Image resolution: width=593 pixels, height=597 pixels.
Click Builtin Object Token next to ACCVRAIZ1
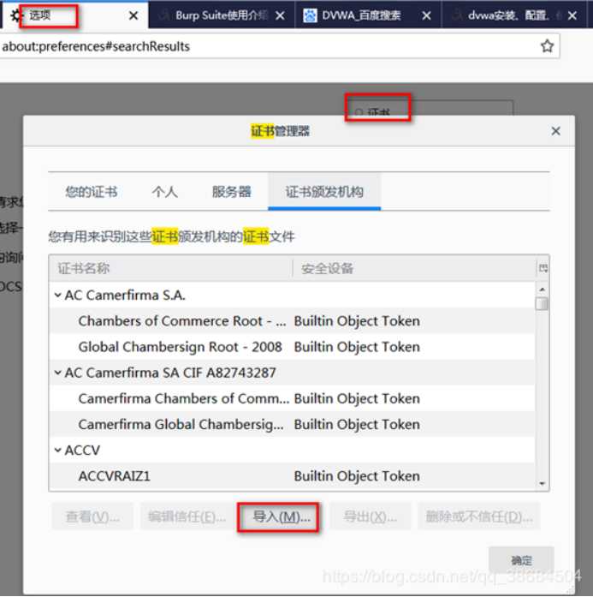(x=357, y=476)
